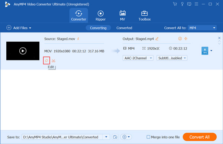Screen dimensions: 223x144
Task: Remove the Staged.mov item from list
Action: pos(219,38)
